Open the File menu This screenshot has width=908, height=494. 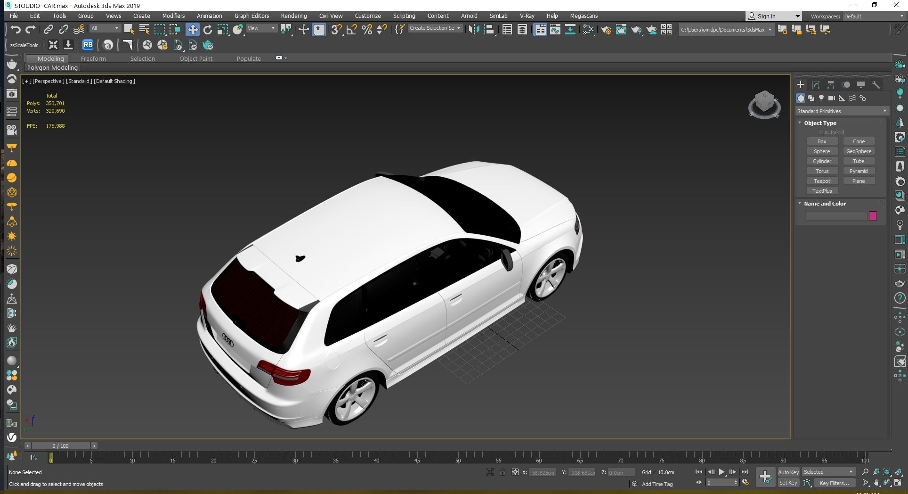tap(14, 16)
